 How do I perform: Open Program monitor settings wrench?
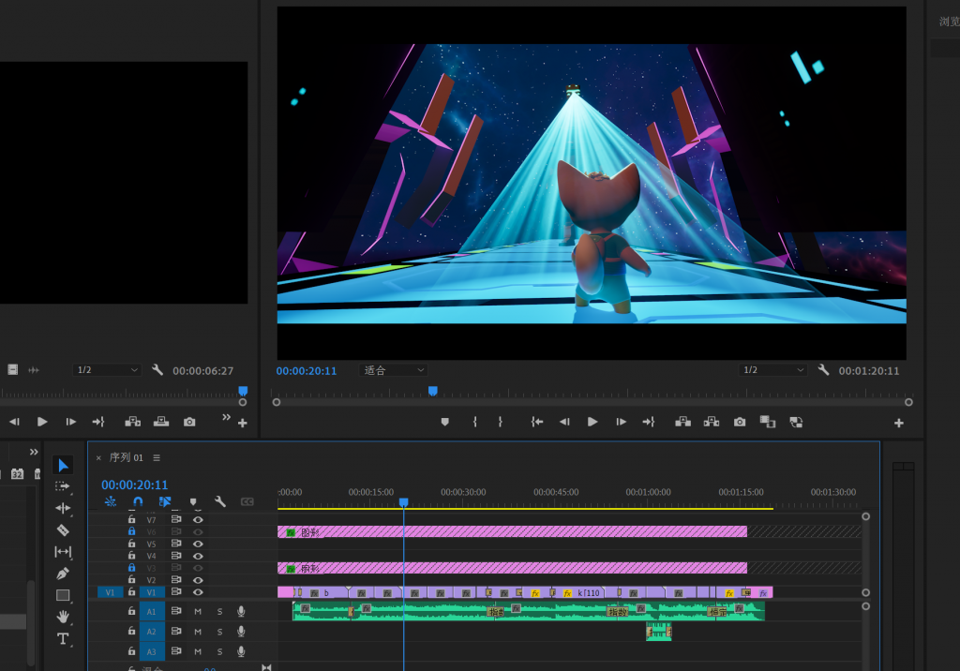[823, 370]
